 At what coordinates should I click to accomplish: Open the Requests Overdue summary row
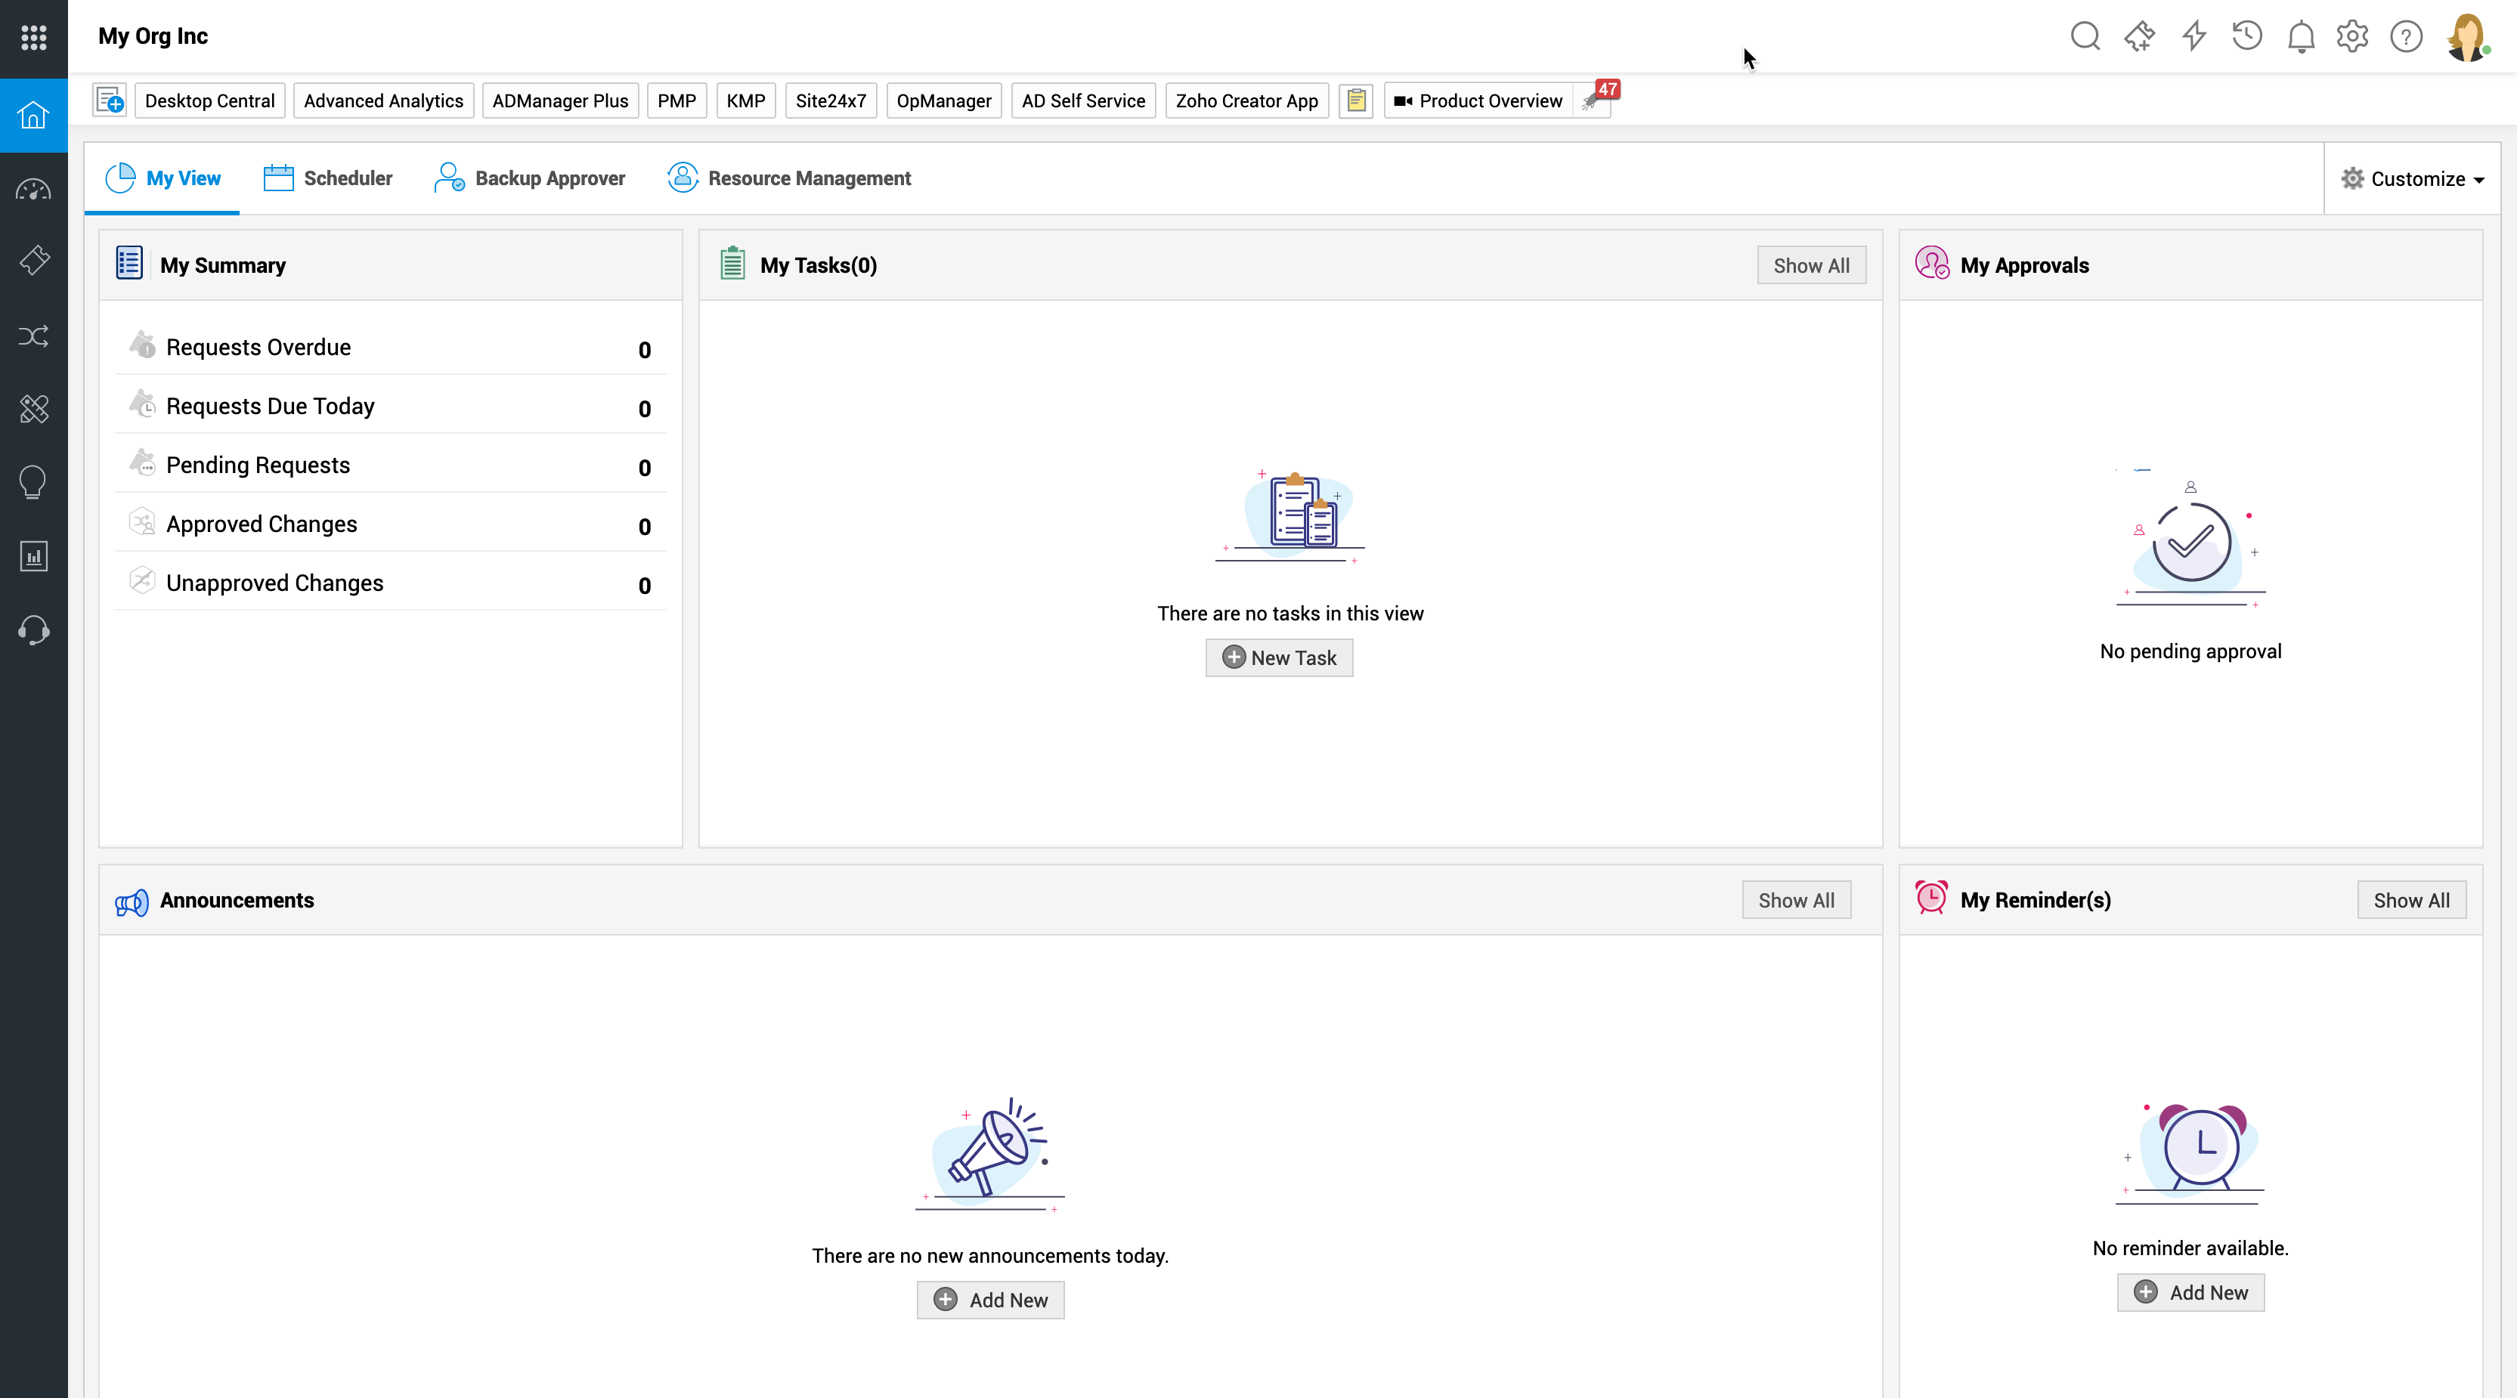258,348
